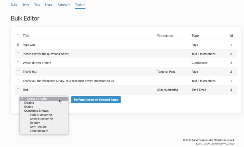Choose Don't Require option
The width and height of the screenshot is (244, 147).
39,131
